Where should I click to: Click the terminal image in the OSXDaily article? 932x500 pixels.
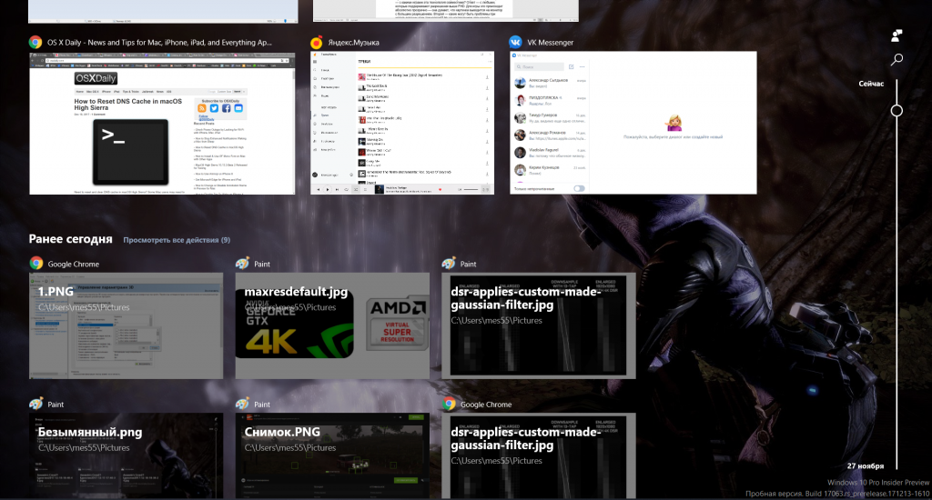pyautogui.click(x=130, y=152)
